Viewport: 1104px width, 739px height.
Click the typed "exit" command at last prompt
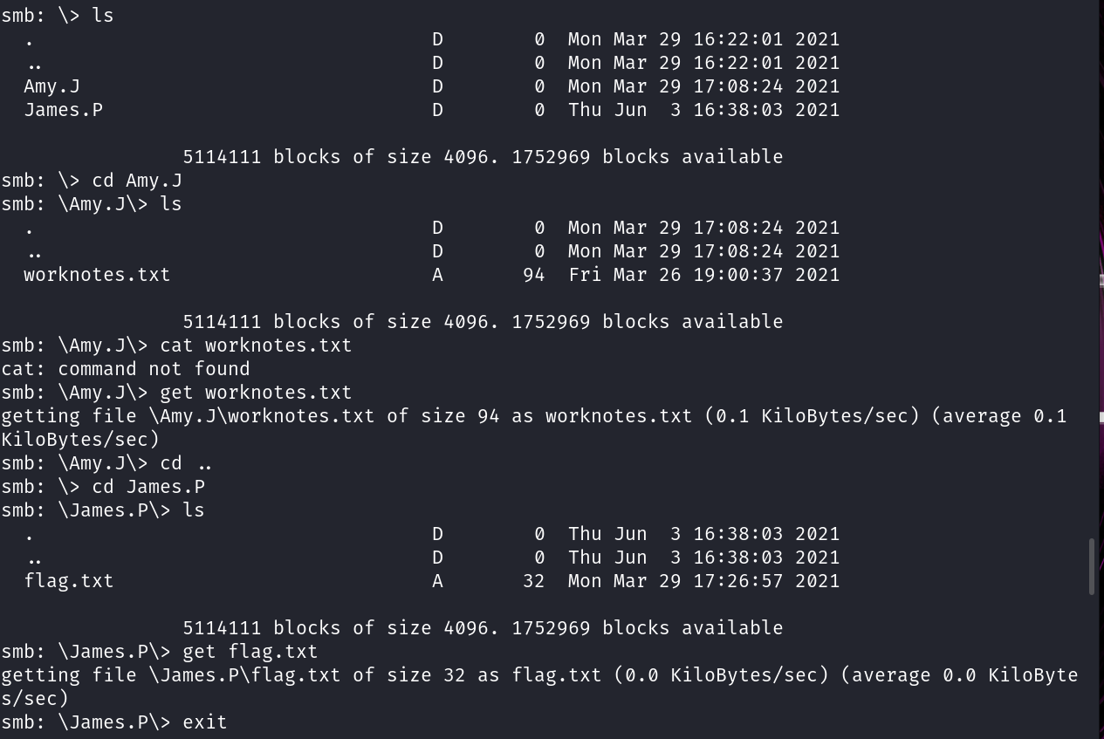tap(205, 722)
